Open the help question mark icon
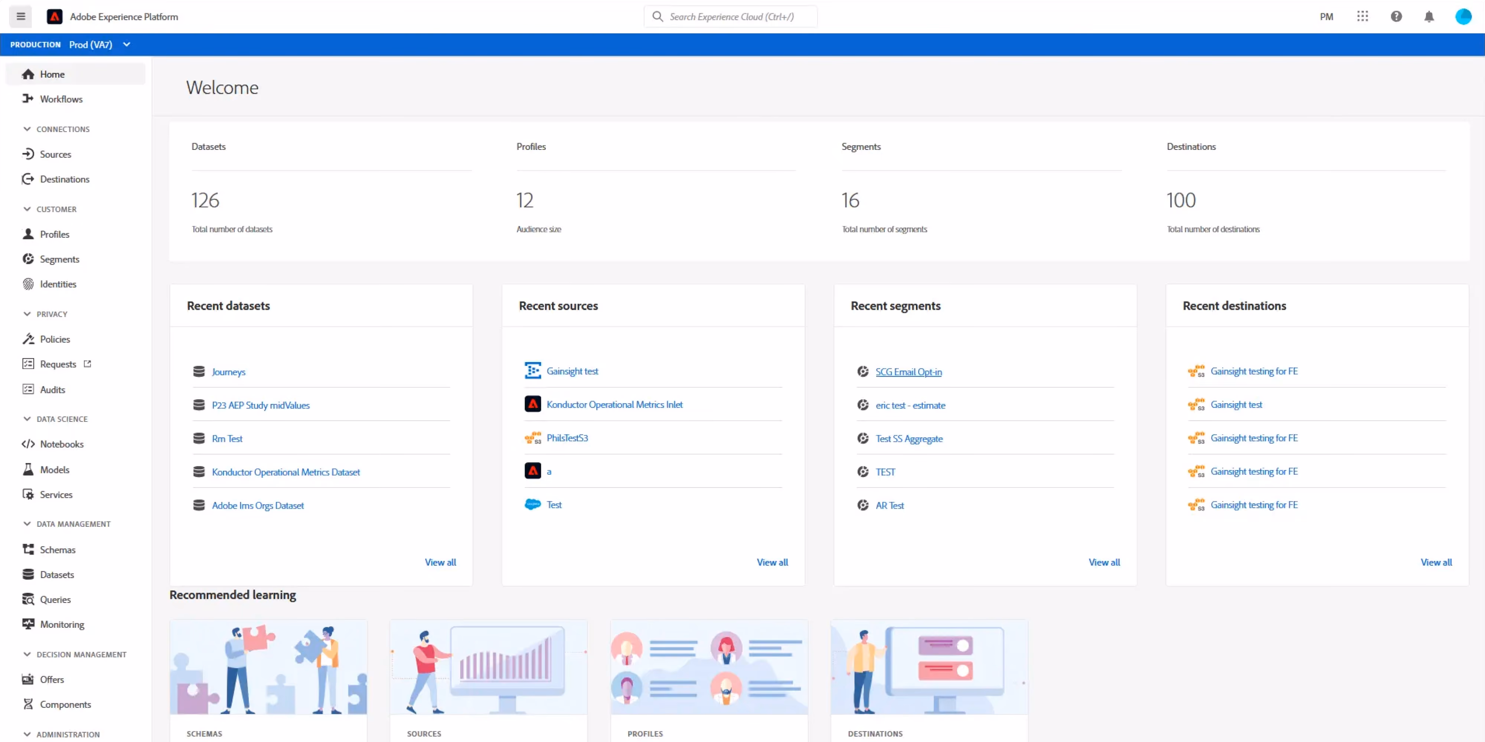Viewport: 1485px width, 742px height. point(1396,16)
